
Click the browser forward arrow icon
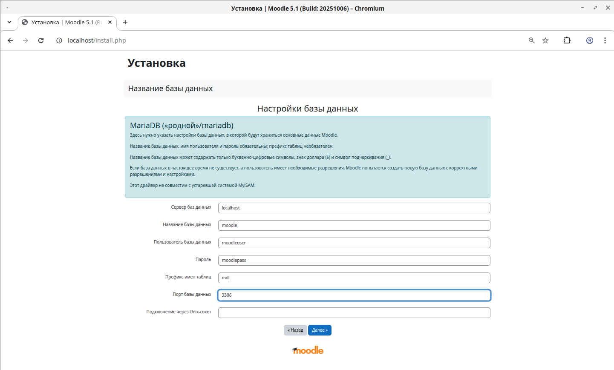click(x=26, y=40)
